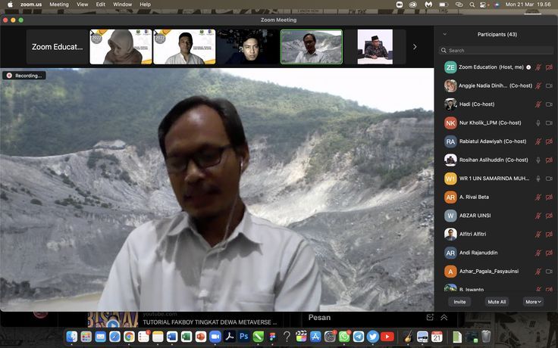Click the Zoom camera status icon in menu bar
This screenshot has height=348, width=558.
point(400,5)
